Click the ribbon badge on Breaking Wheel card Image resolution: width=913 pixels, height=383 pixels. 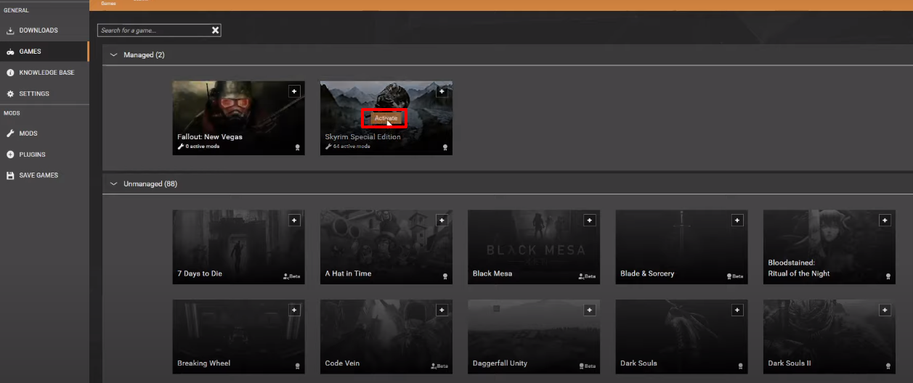click(298, 366)
